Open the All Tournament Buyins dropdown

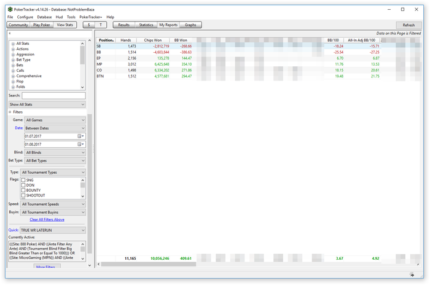53,213
